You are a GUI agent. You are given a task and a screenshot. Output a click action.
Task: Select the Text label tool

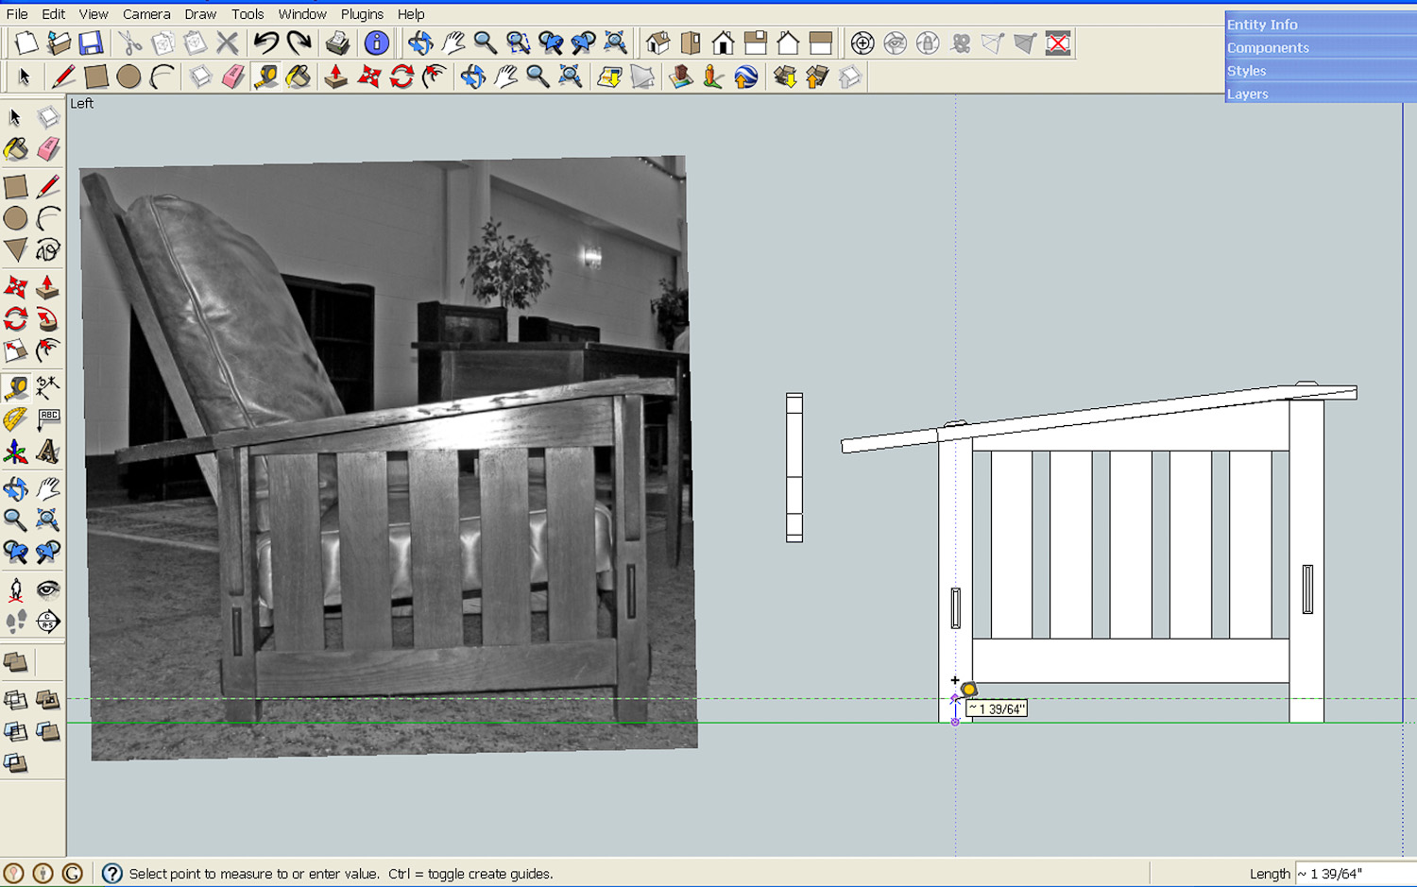point(48,419)
